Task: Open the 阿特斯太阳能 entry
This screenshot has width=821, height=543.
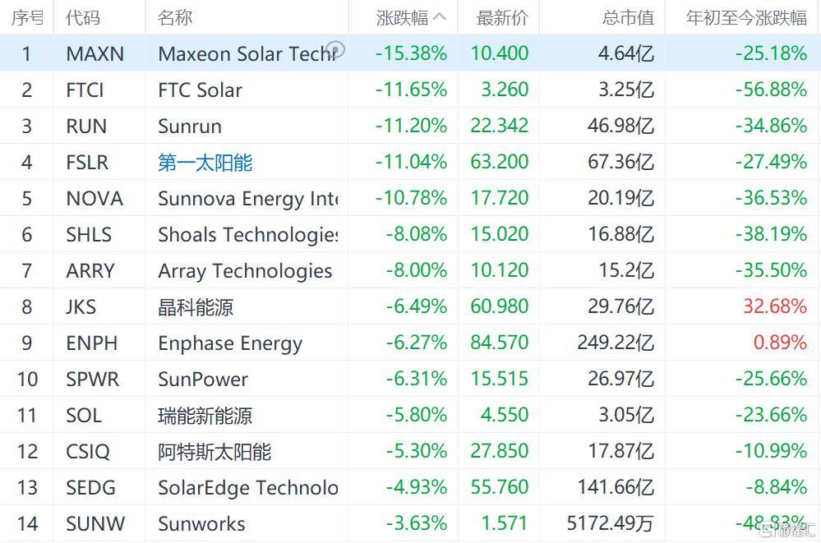Action: coord(214,451)
